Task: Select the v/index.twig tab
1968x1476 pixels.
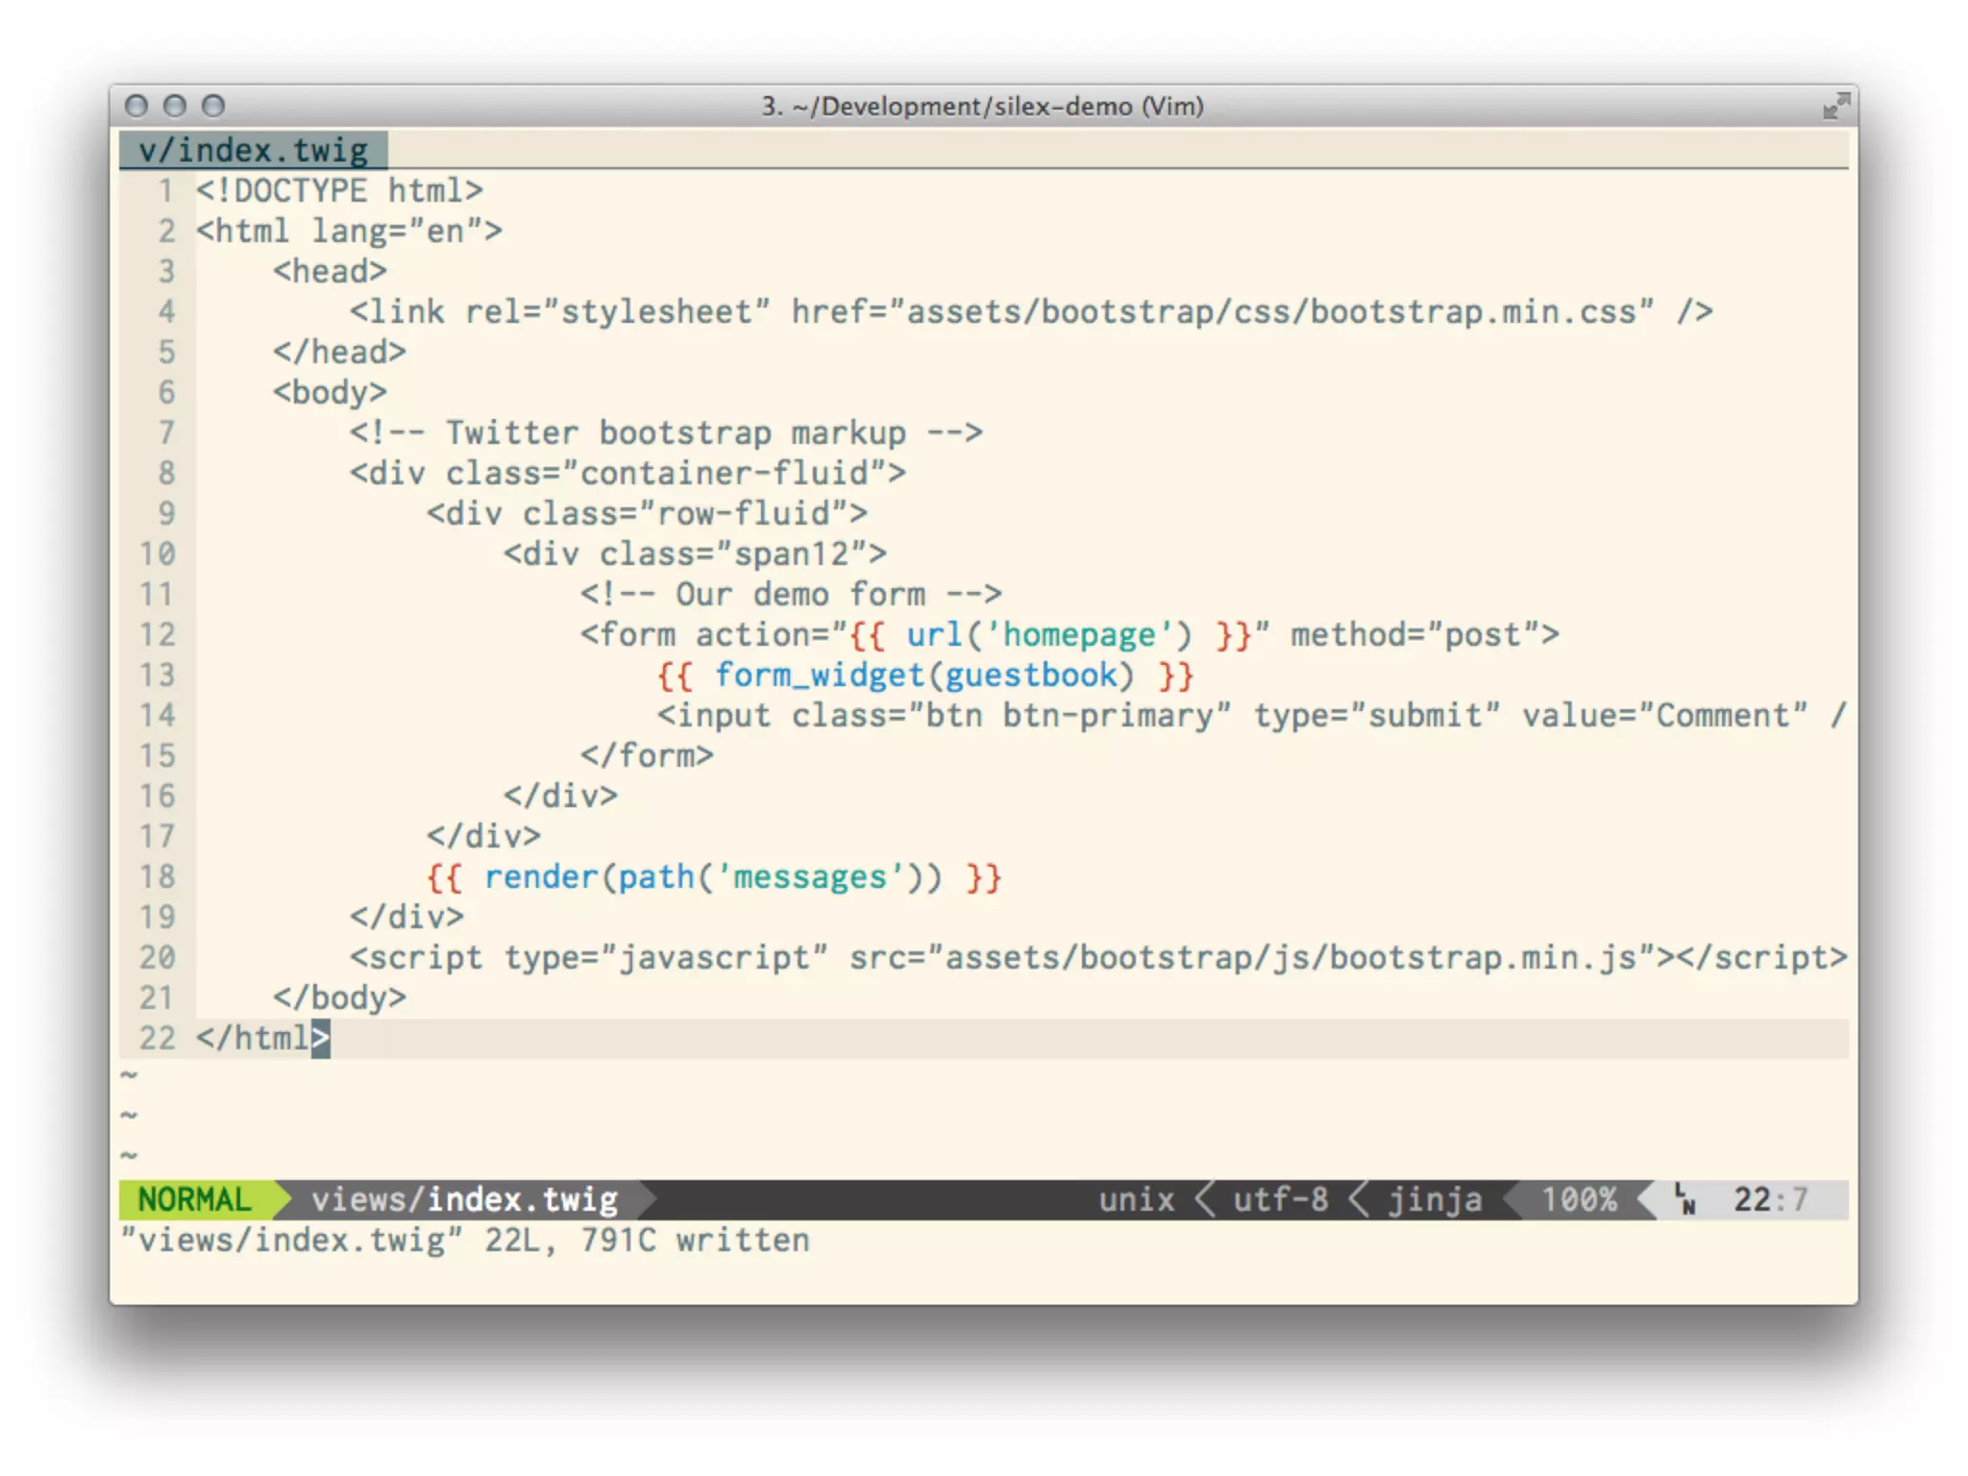Action: 253,150
